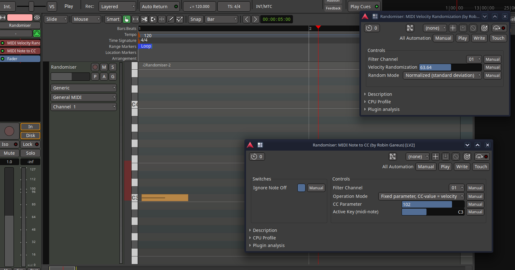Open pin connections in Velocity Randomization window
Viewport: 515px width, 270px height.
(x=410, y=28)
